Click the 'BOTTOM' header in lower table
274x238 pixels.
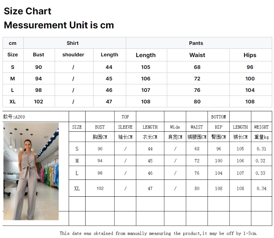pos(219,117)
